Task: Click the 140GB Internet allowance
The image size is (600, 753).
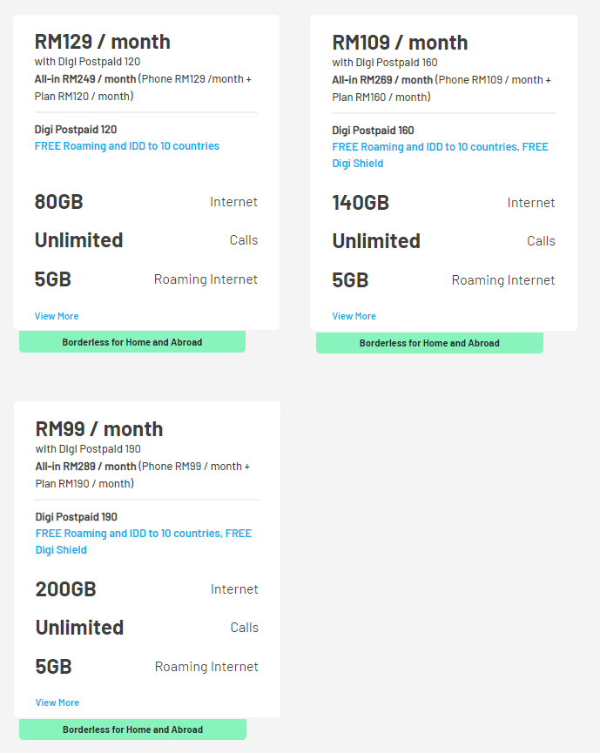Action: pyautogui.click(x=361, y=203)
